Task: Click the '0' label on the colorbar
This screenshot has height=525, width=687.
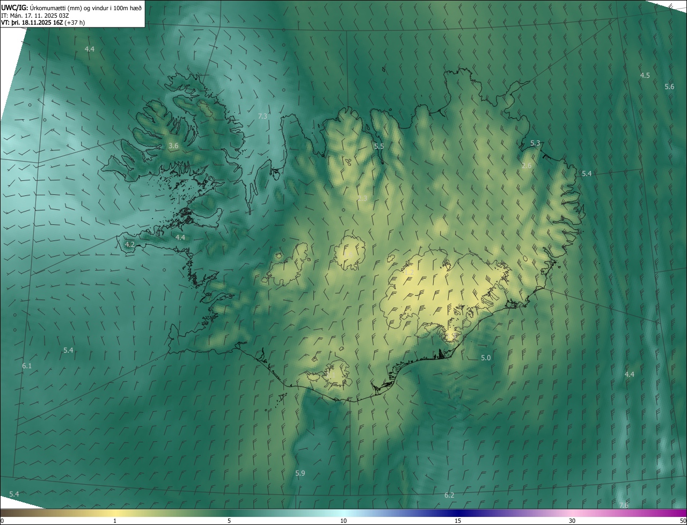Action: point(2,521)
